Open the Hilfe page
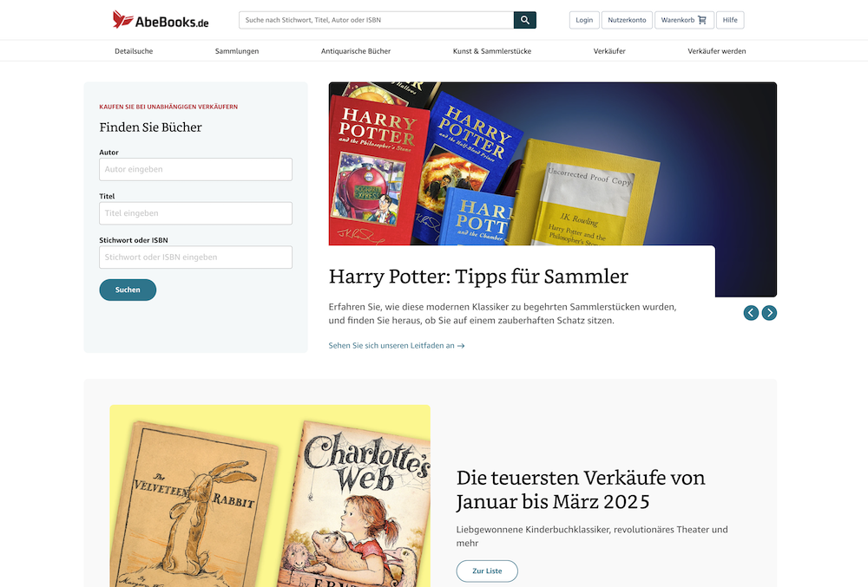The image size is (868, 587). 730,20
